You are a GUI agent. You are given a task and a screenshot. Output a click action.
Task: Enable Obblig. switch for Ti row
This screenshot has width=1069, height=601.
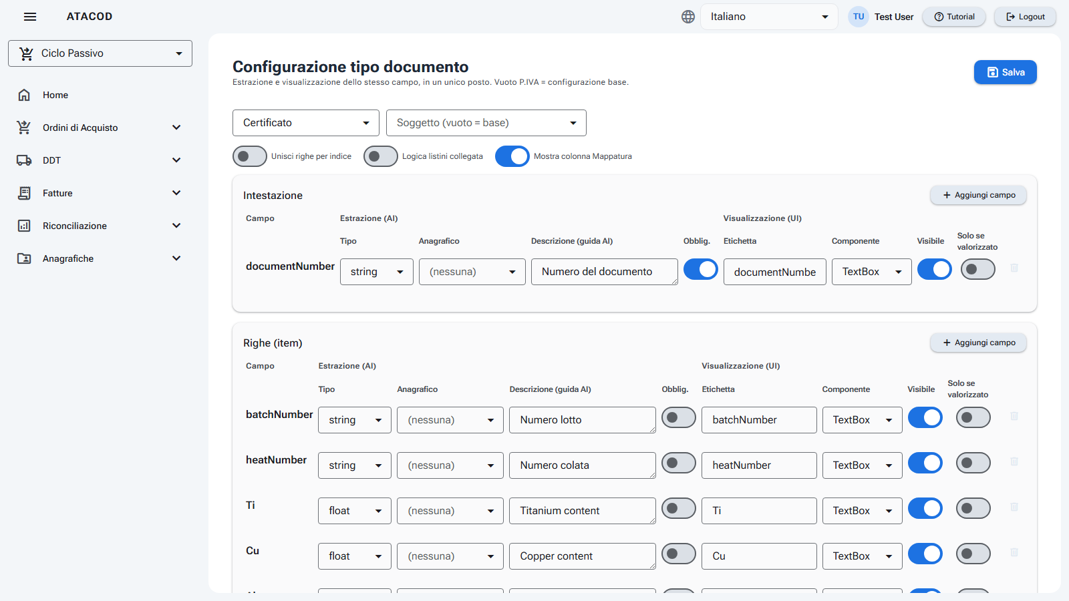[679, 508]
